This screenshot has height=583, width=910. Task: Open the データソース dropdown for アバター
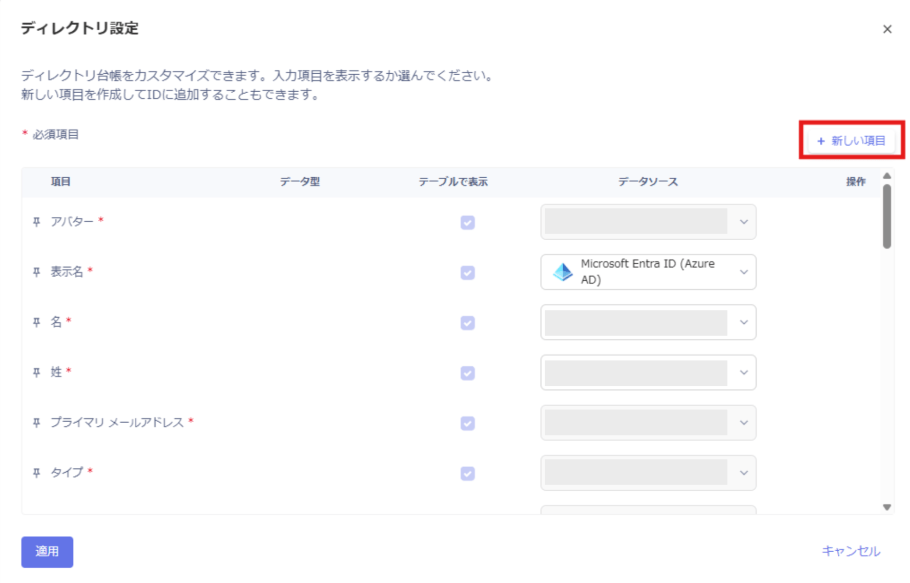648,222
